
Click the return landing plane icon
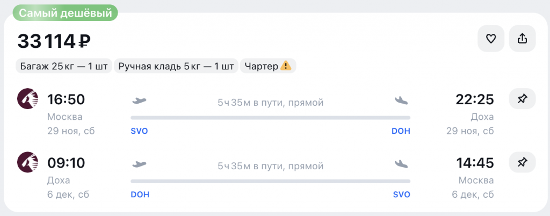point(401,163)
